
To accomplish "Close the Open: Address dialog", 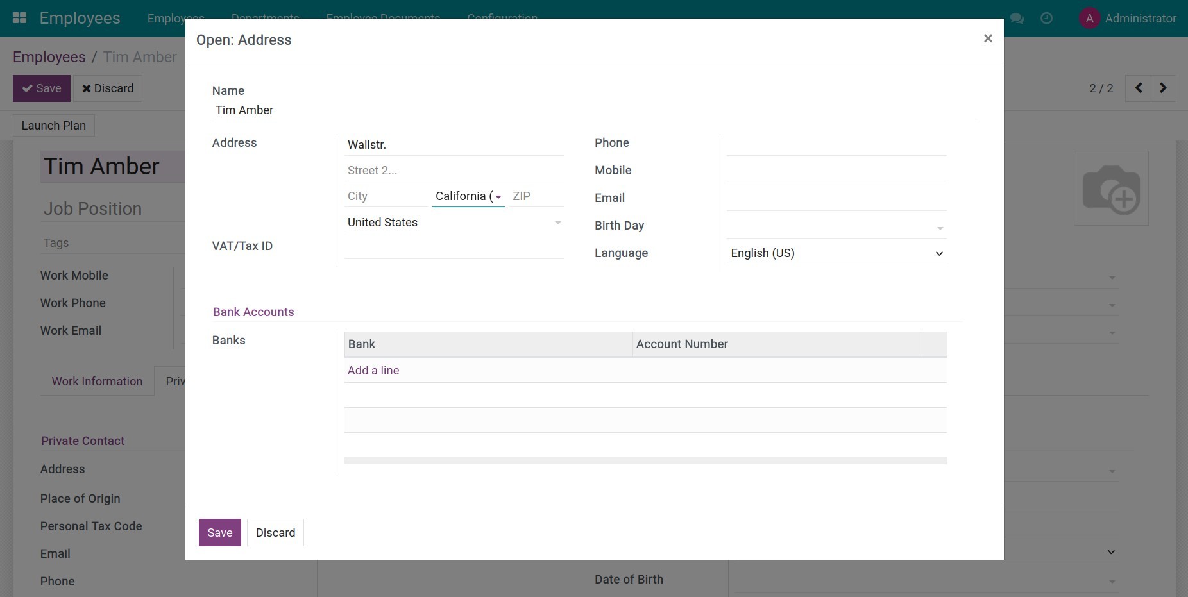I will (987, 38).
